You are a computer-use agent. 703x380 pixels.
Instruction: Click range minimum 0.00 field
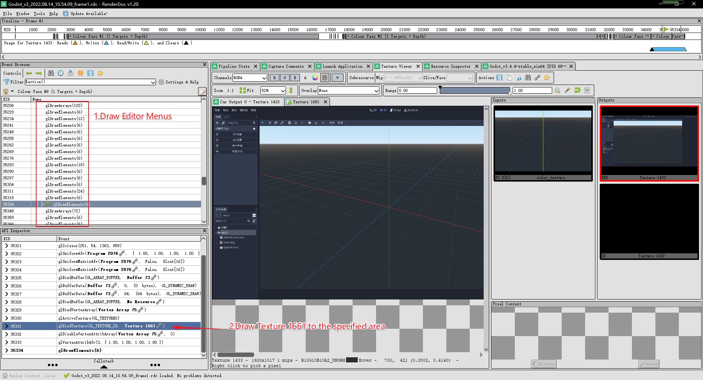417,90
